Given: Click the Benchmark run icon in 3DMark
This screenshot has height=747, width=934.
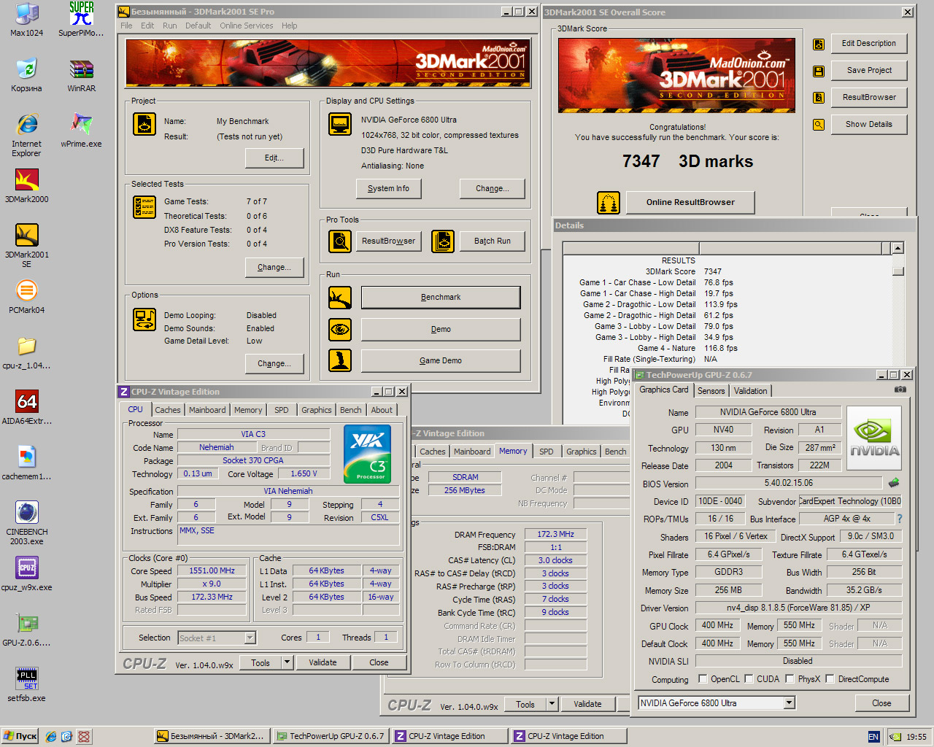Looking at the screenshot, I should pyautogui.click(x=340, y=298).
